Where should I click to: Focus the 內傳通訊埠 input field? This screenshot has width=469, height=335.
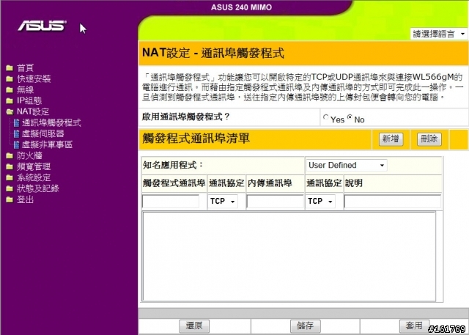[x=275, y=202]
